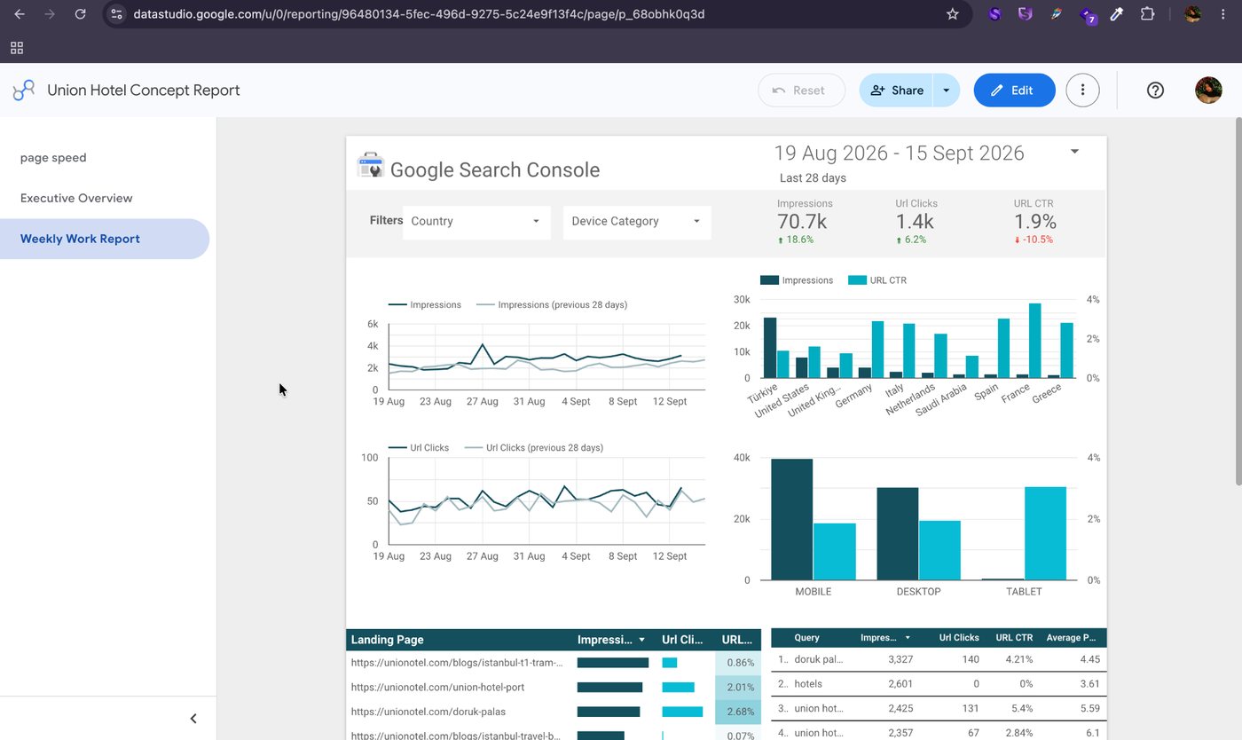Click the colorful pen extension icon
The image size is (1242, 740).
tap(1056, 14)
